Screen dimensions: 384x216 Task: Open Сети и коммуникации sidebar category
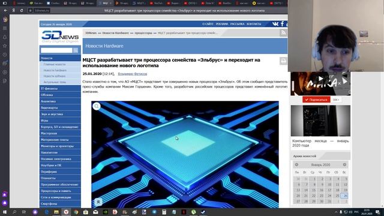coord(60,197)
